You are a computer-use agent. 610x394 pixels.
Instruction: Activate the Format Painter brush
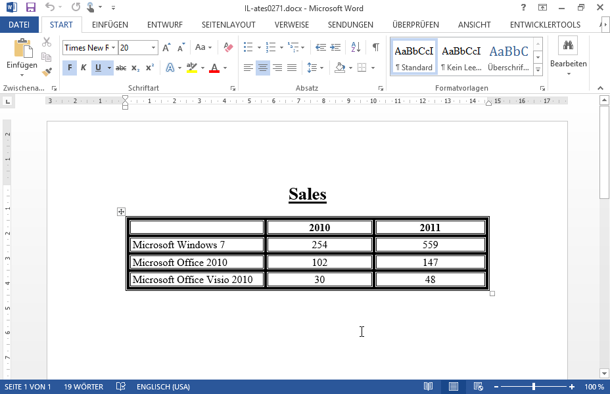pos(46,72)
